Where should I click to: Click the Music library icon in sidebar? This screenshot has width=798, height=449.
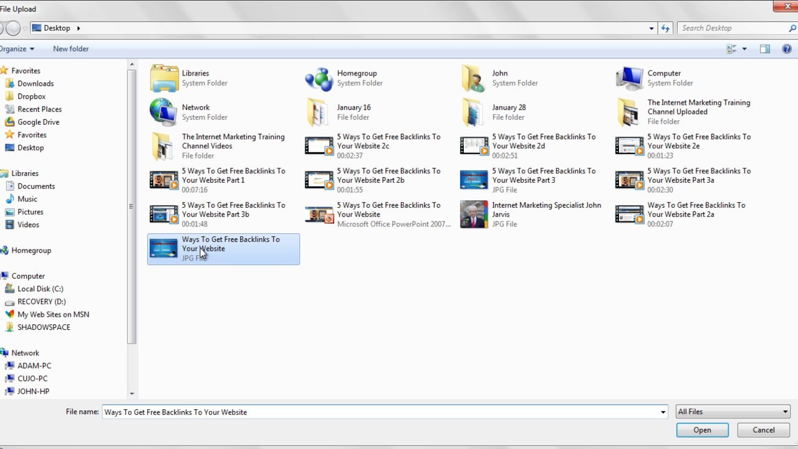tap(9, 199)
